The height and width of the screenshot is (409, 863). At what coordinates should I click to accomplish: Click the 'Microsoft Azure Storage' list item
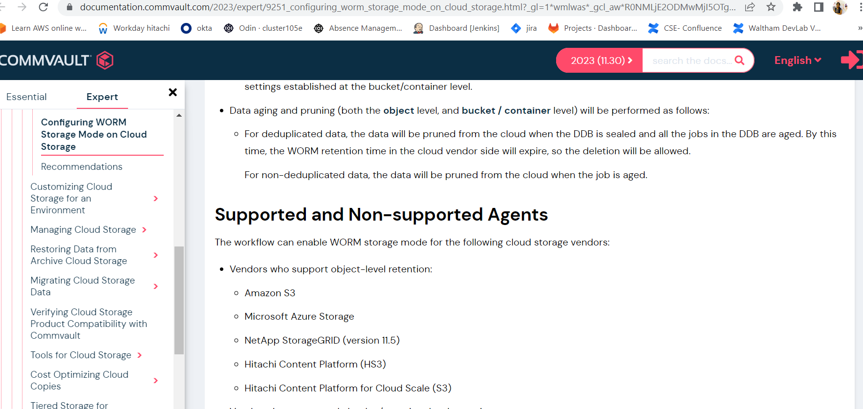click(299, 316)
